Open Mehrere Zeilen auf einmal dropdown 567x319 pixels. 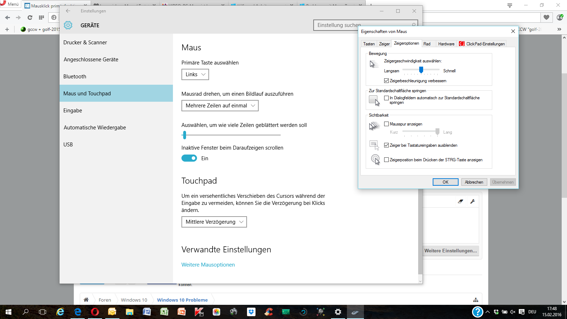point(220,106)
